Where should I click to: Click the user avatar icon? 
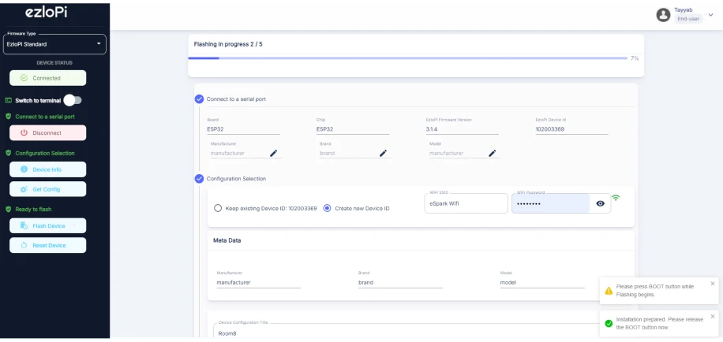coord(663,14)
